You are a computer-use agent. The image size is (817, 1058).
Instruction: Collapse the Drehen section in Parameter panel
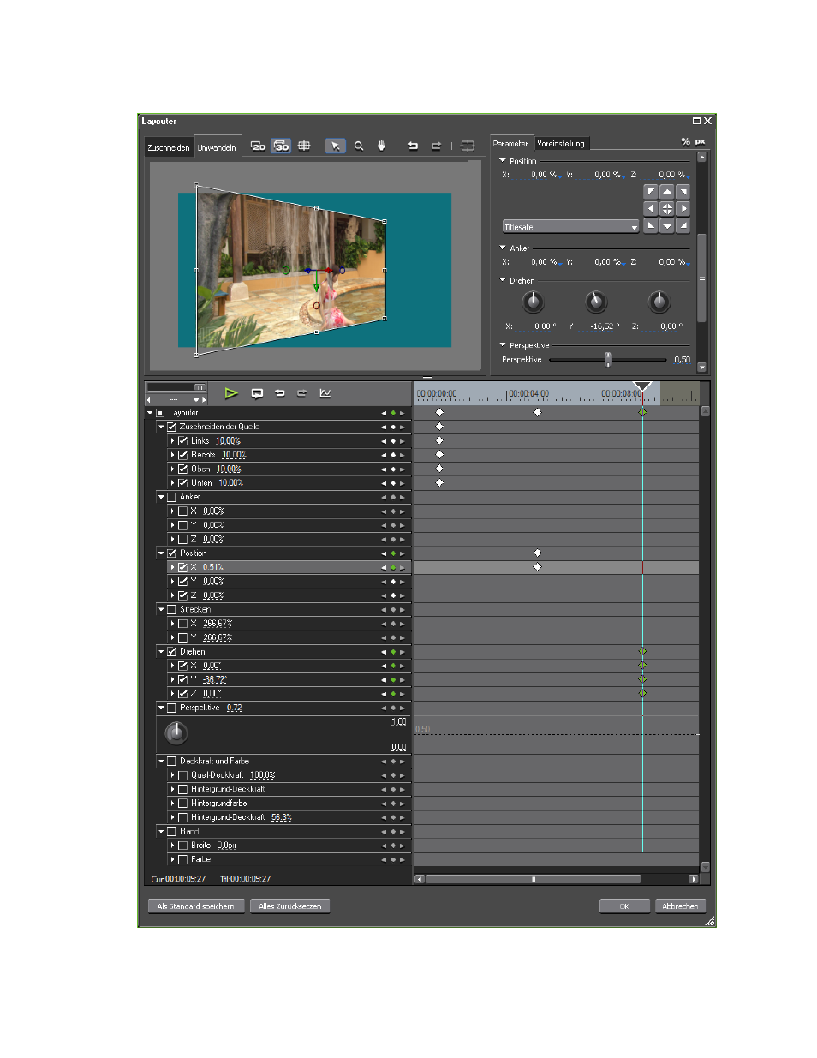coord(503,280)
